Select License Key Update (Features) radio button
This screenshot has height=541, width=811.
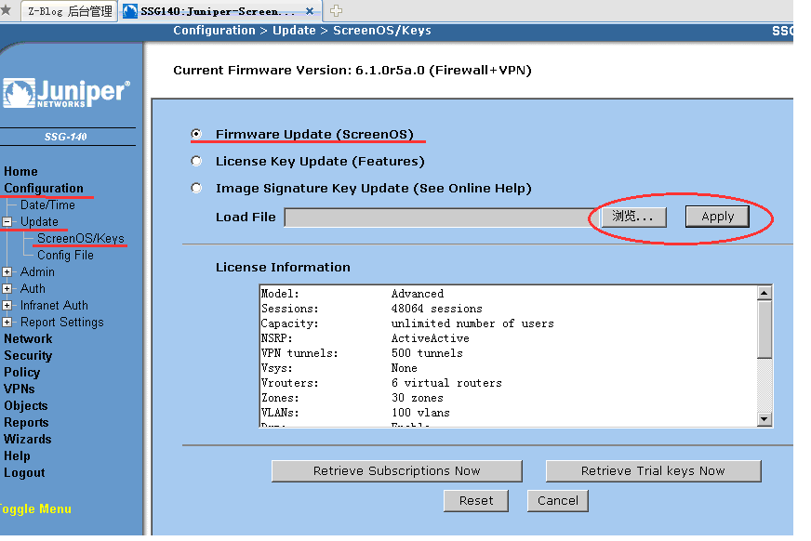pos(196,161)
